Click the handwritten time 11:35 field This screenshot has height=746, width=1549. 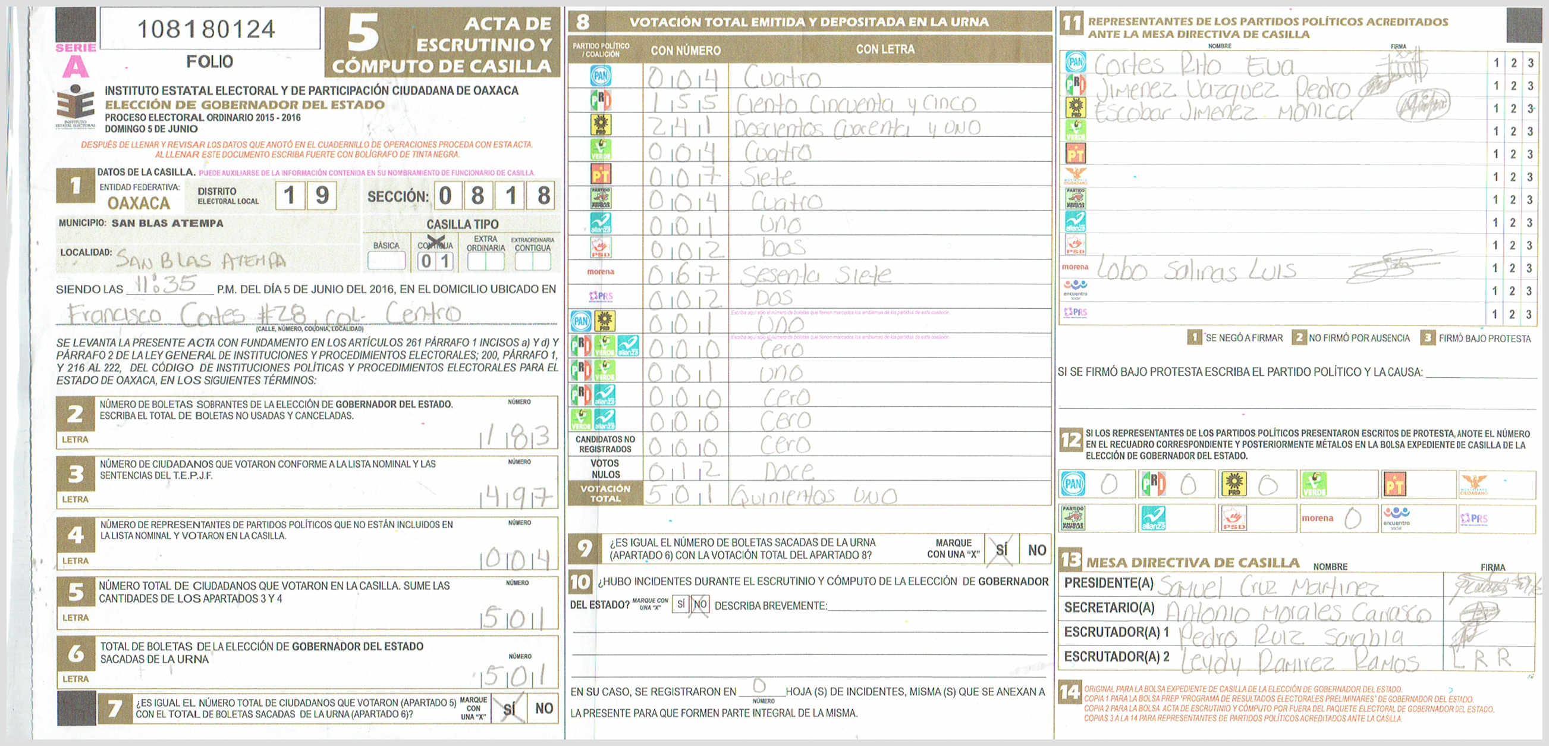(167, 284)
